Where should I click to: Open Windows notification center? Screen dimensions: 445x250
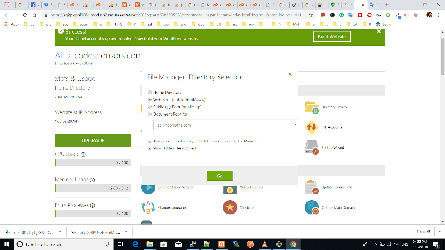point(436,244)
